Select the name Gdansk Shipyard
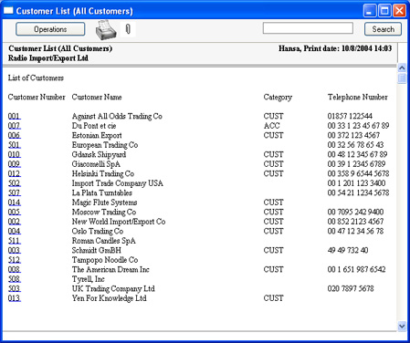This screenshot has width=410, height=343. (x=99, y=154)
